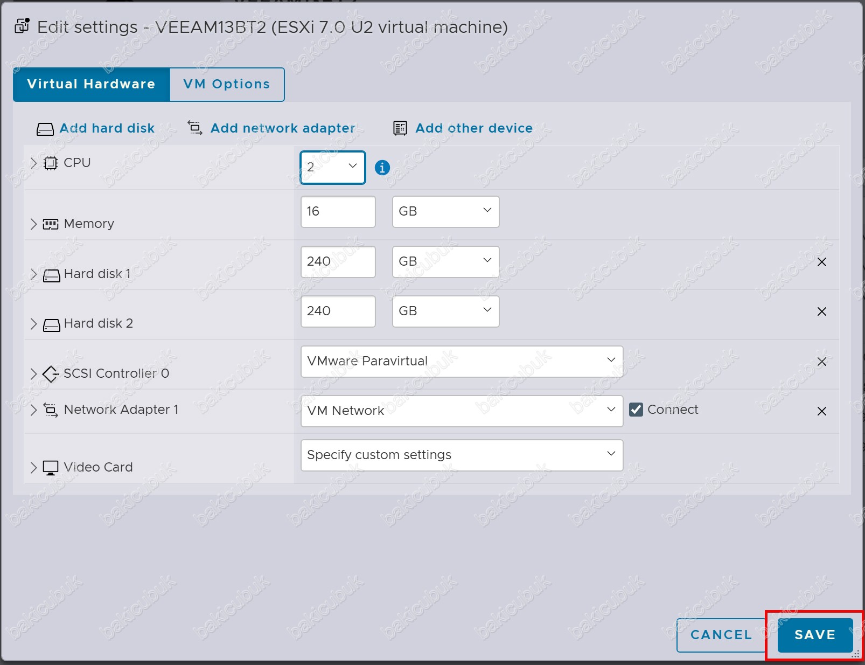This screenshot has width=865, height=665.
Task: Open the VMware Paravirtual controller dropdown
Action: coord(462,362)
